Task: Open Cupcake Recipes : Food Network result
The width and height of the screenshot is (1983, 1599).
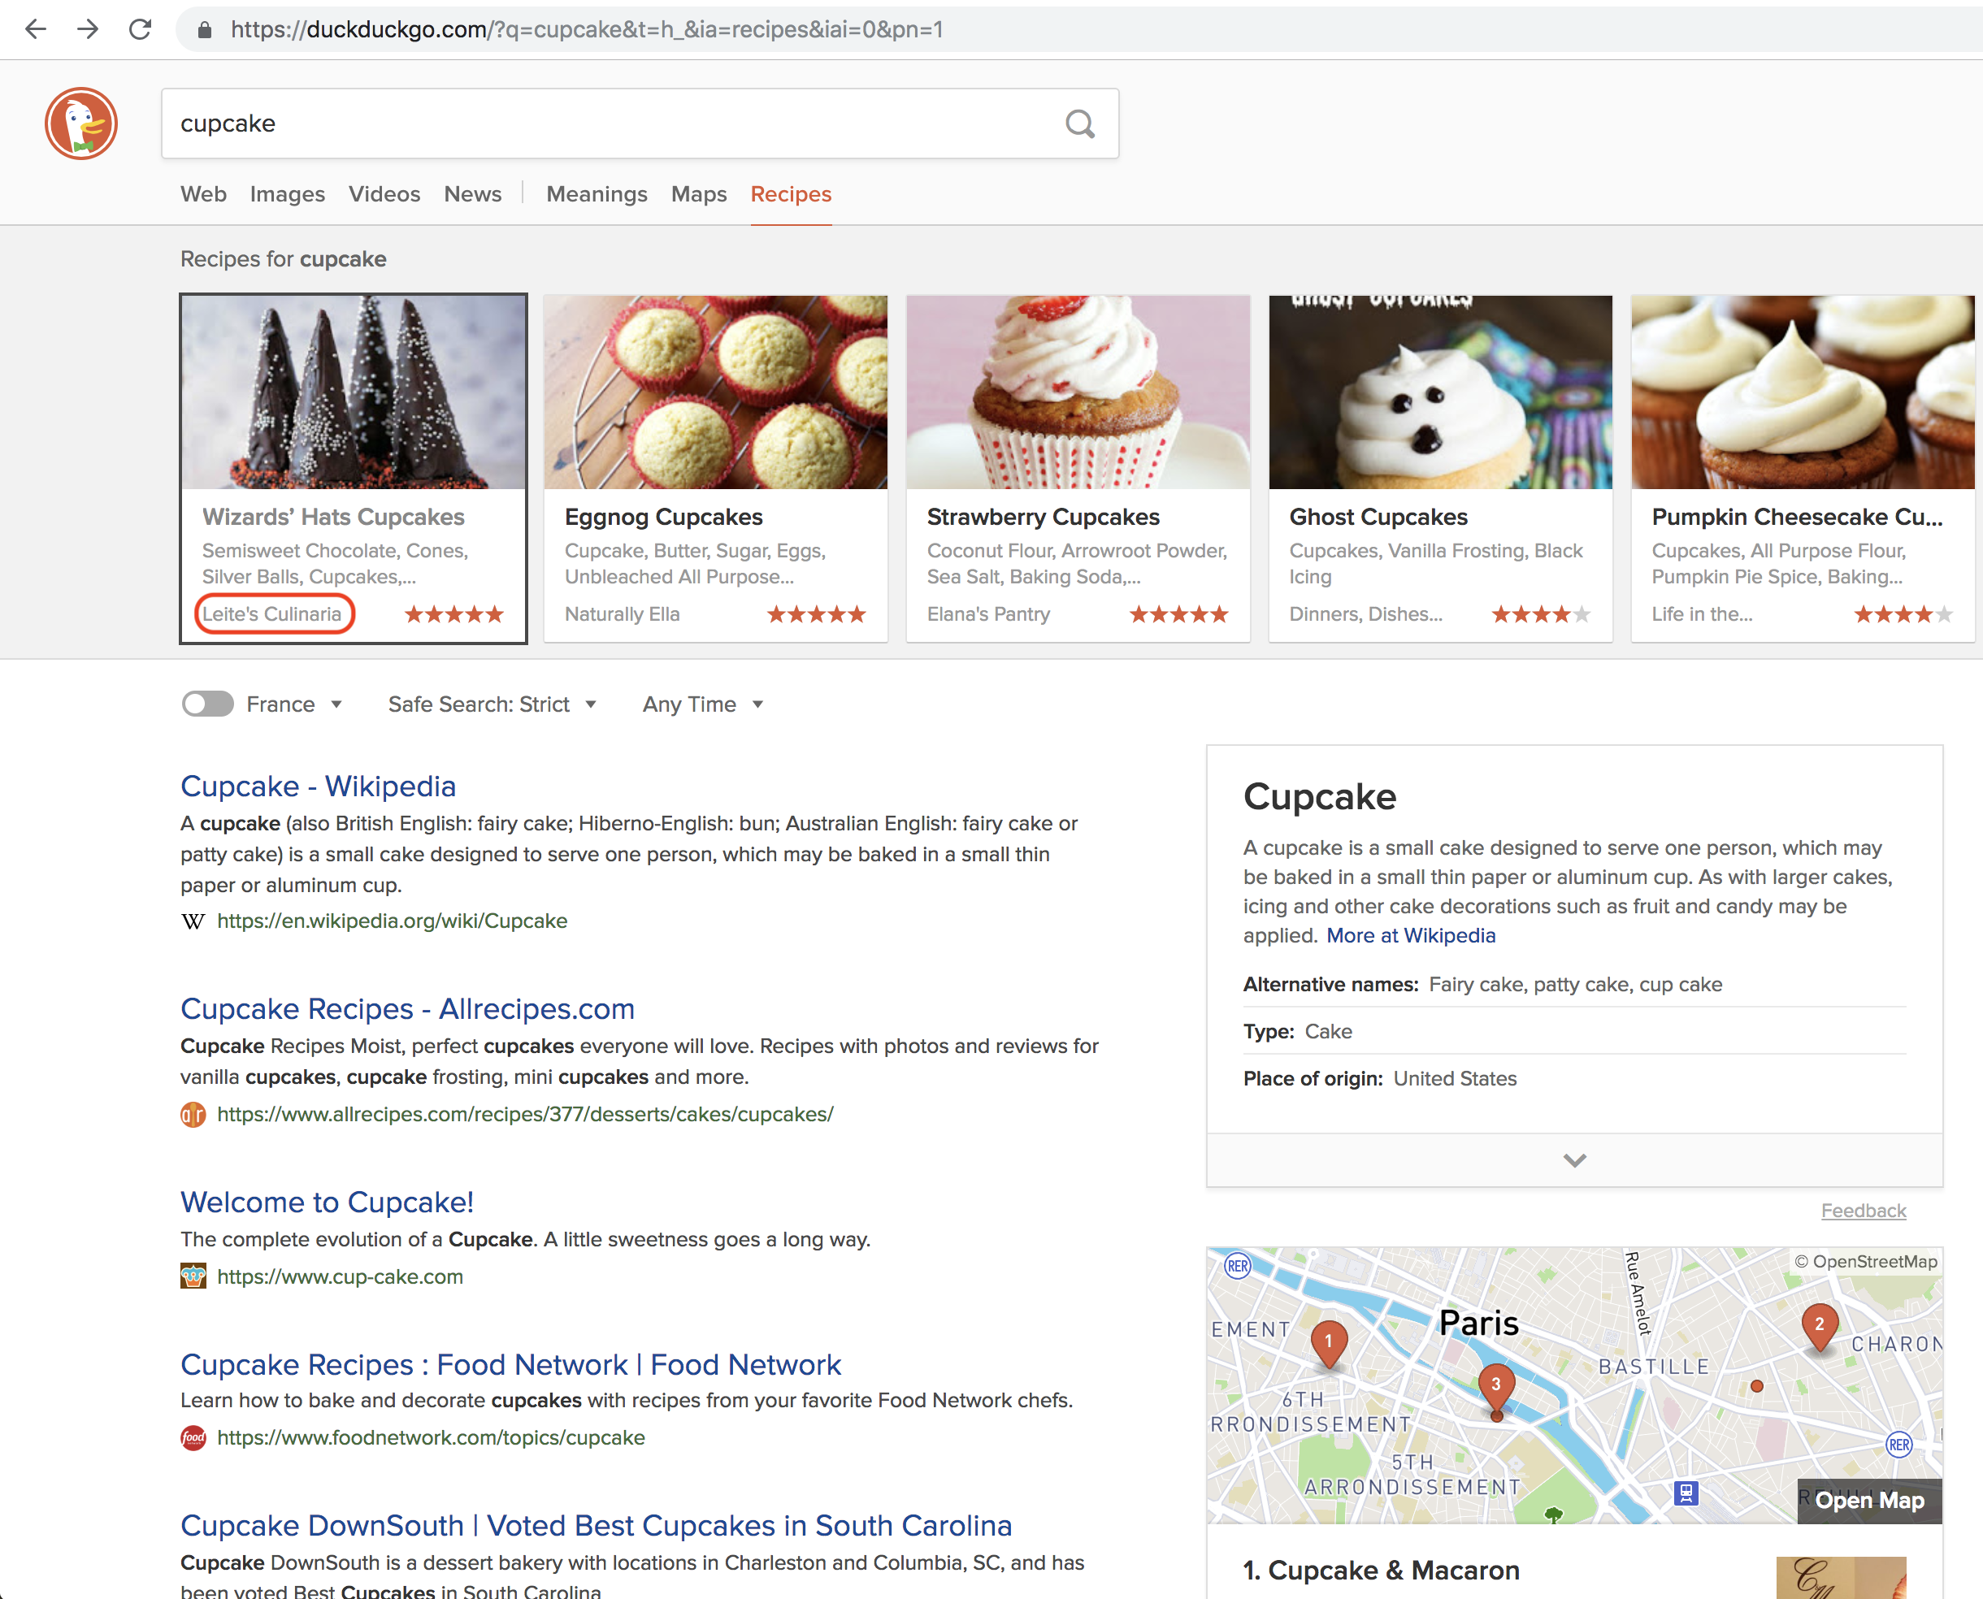Action: tap(510, 1365)
